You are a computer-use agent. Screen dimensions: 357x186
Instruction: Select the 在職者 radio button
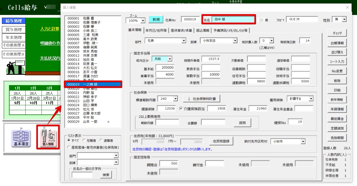[x=84, y=141]
